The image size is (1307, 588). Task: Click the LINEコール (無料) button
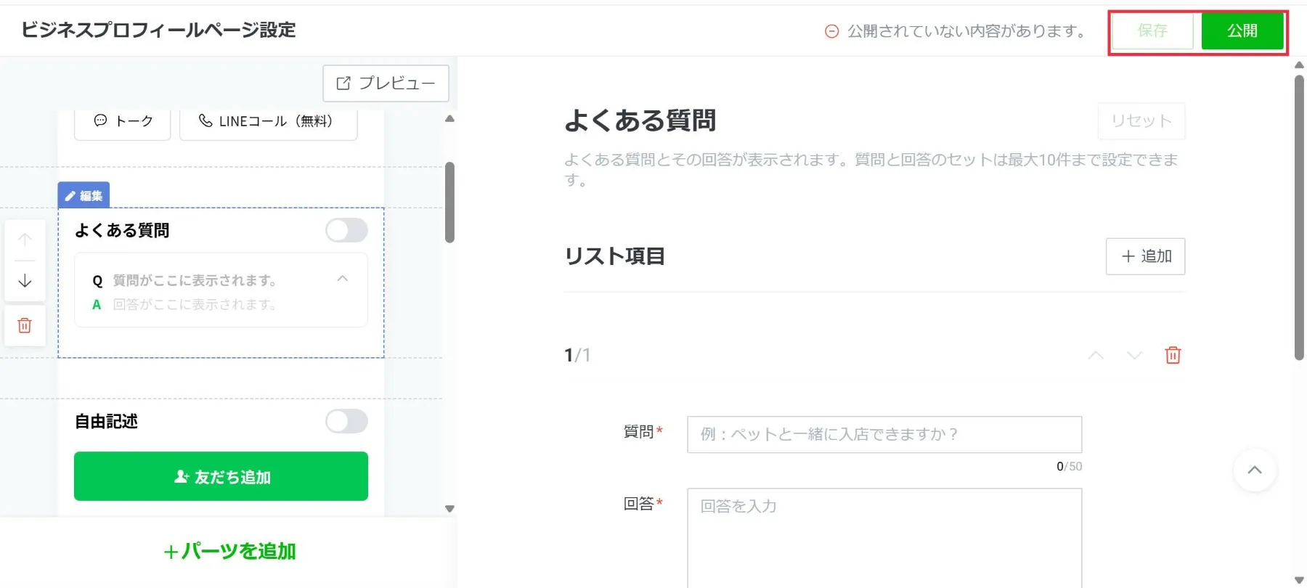click(268, 121)
